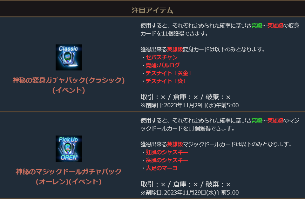Click green 高級 text in the classic pack description

(x=257, y=26)
